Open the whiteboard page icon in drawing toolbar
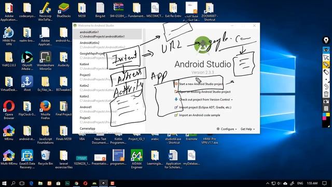 click(x=326, y=109)
